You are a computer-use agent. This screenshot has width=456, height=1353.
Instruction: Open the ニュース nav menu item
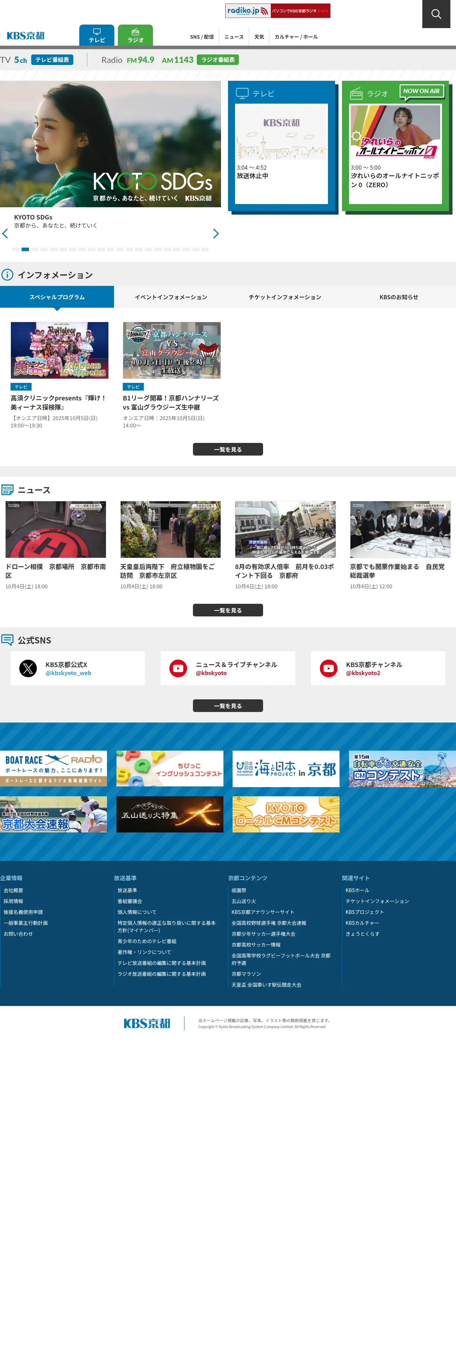tap(234, 37)
